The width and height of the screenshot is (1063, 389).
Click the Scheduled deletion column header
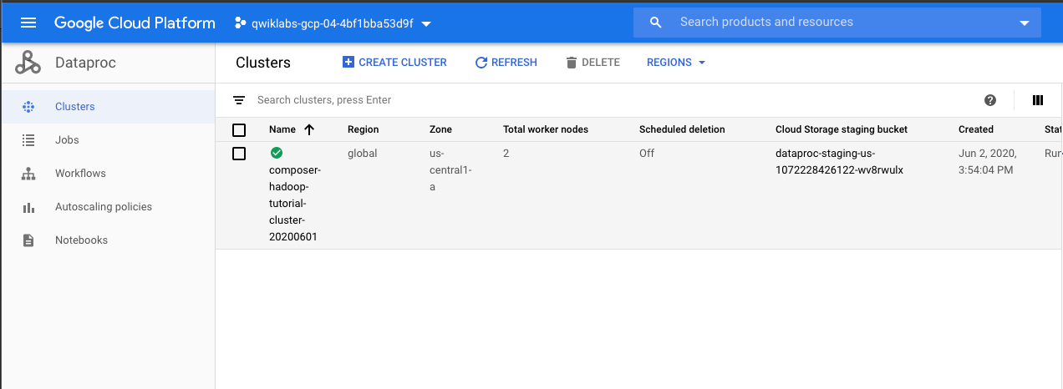pyautogui.click(x=682, y=129)
